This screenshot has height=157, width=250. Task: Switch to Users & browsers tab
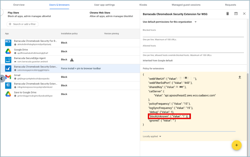pos(59,5)
